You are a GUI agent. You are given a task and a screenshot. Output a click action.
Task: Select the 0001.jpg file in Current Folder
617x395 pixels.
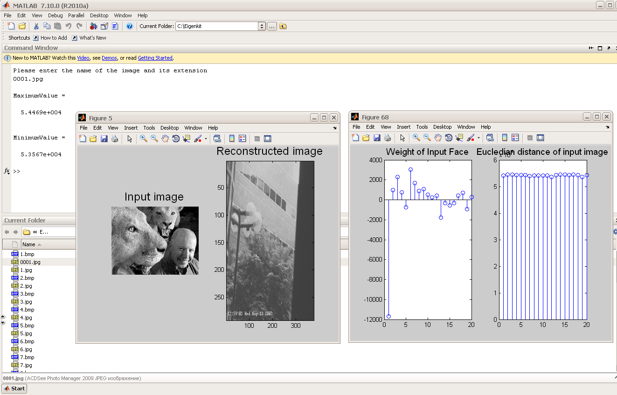click(x=30, y=262)
